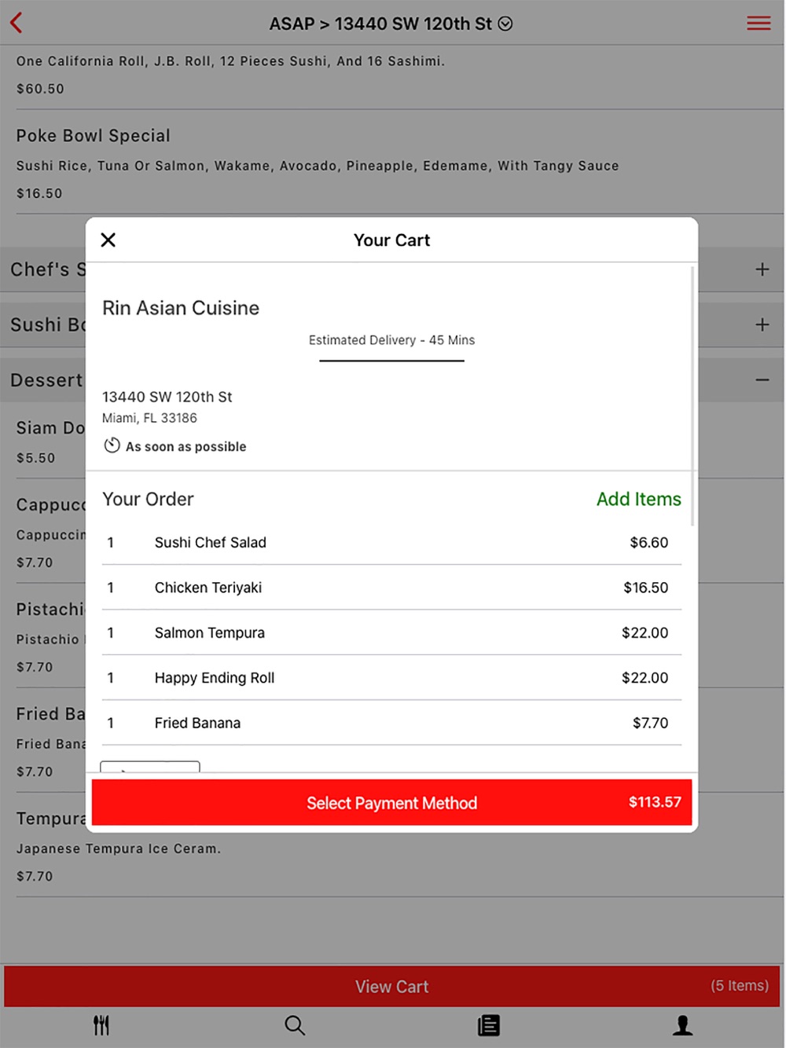This screenshot has width=786, height=1048.
Task: Tap the View Cart bar
Action: (x=391, y=986)
